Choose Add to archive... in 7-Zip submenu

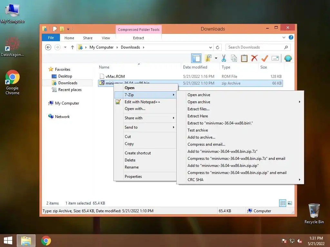(201, 137)
